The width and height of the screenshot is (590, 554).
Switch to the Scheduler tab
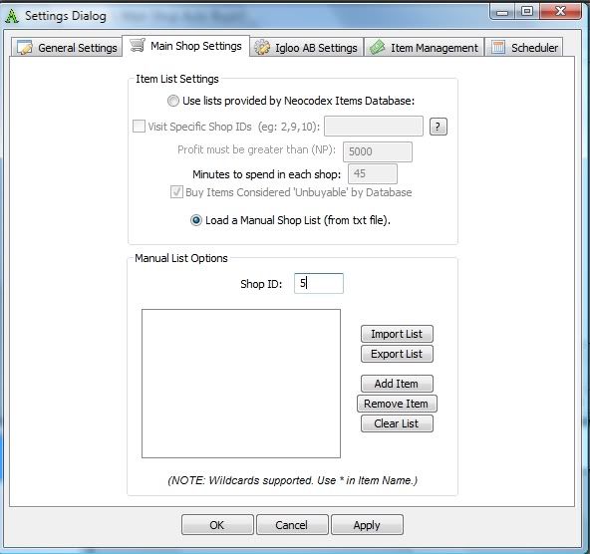524,48
